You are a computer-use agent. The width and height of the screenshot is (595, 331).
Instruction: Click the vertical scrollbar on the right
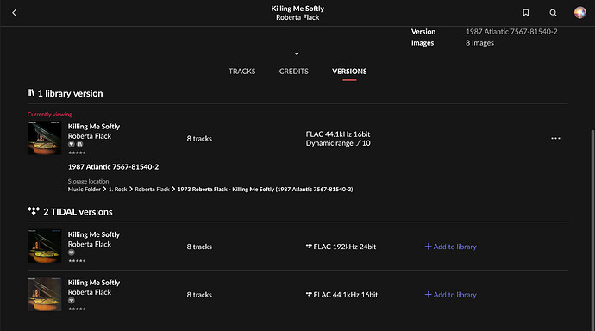click(x=592, y=227)
